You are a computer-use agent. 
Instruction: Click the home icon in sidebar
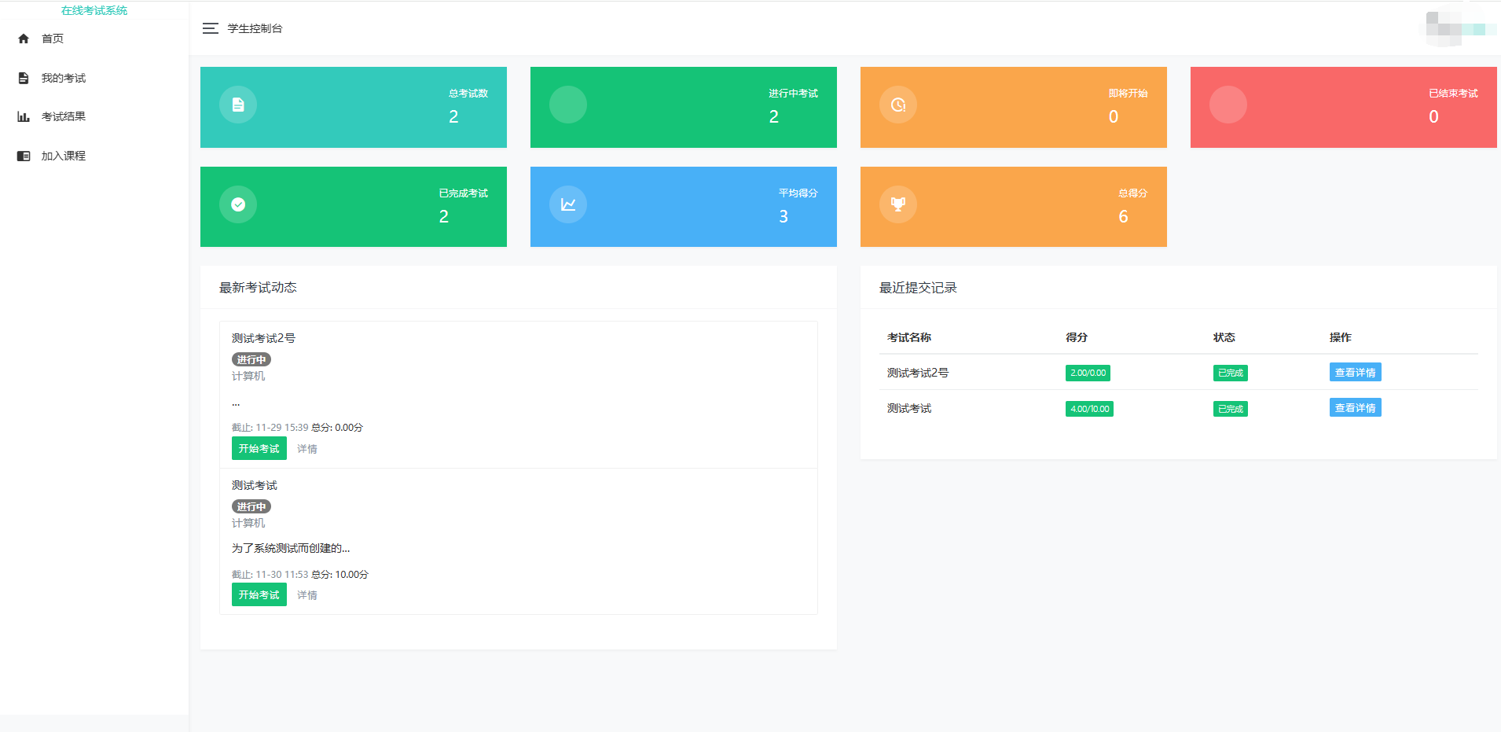point(24,39)
